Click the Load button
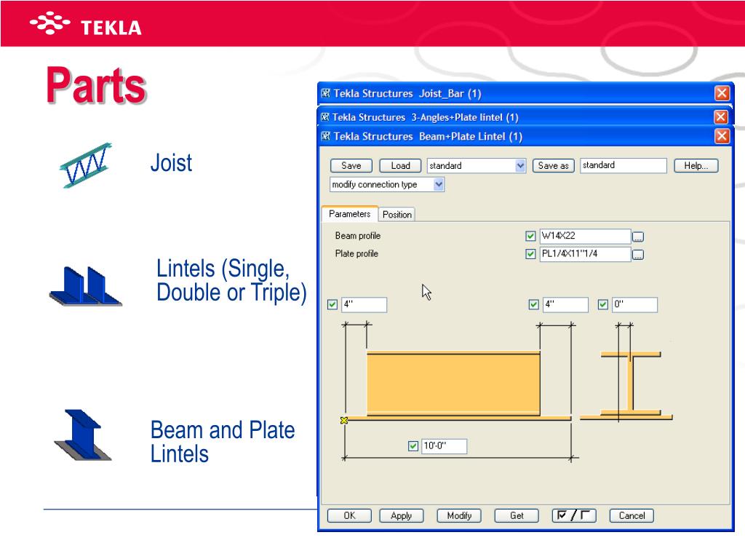745x559 pixels. tap(401, 165)
